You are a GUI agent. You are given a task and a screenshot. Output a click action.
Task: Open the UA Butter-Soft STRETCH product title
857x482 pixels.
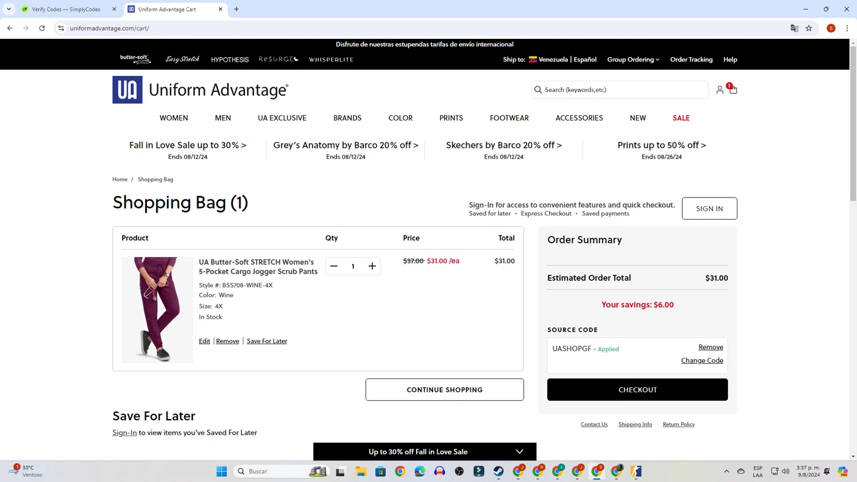(258, 267)
